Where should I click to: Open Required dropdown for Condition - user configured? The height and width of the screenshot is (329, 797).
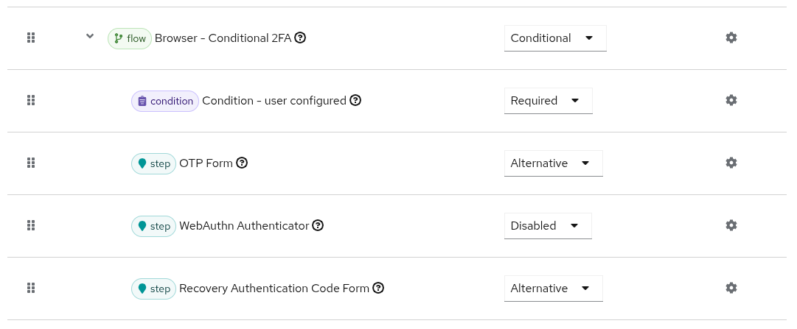548,101
